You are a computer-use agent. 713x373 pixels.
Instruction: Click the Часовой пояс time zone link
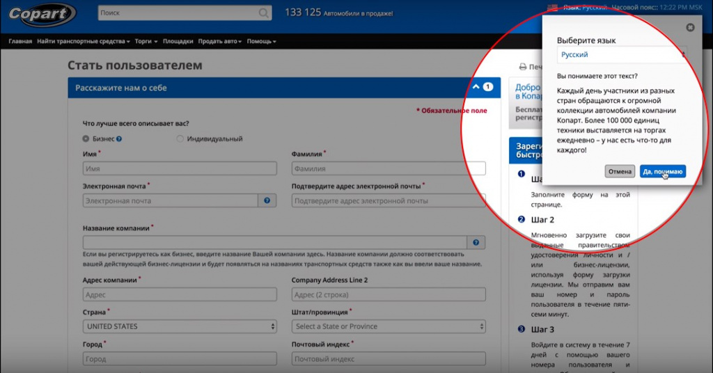click(x=657, y=7)
